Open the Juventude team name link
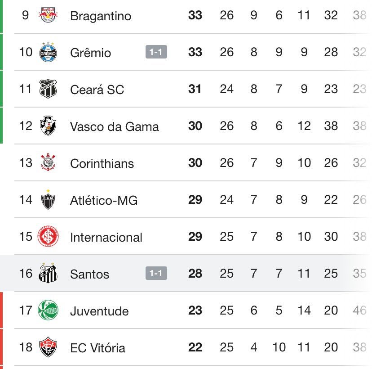Viewport: 372px width, 369px height. (x=99, y=311)
